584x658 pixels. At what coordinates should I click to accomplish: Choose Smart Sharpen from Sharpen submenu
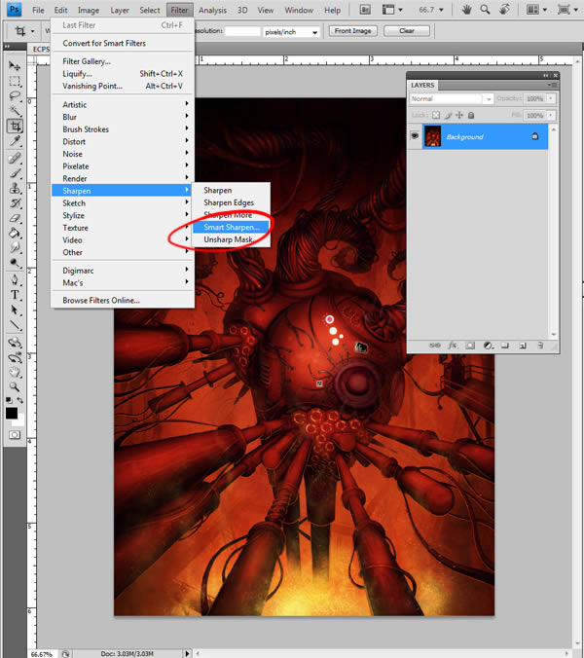pyautogui.click(x=231, y=227)
